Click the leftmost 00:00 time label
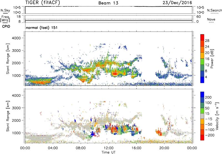The height and width of the screenshot is (154, 222). (x=25, y=148)
